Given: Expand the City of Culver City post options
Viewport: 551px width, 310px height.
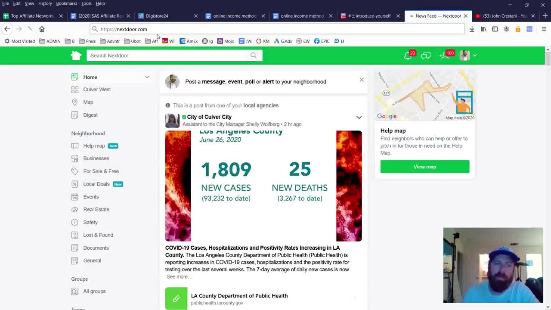Looking at the screenshot, I should (359, 117).
